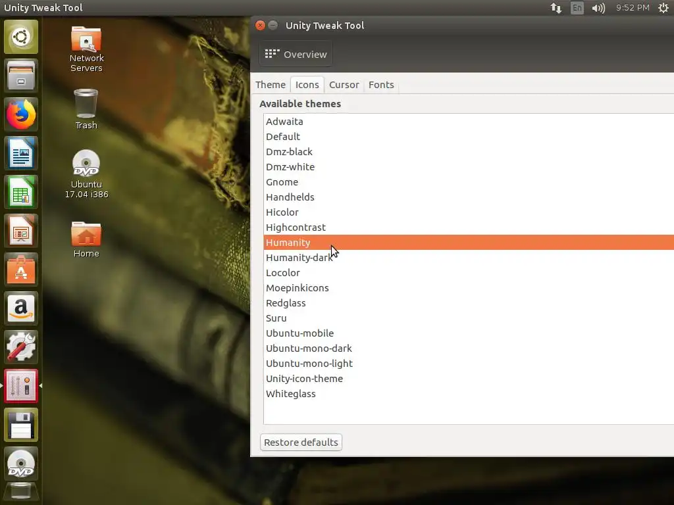Launch Firefox from the launcher
This screenshot has width=674, height=505.
20,114
